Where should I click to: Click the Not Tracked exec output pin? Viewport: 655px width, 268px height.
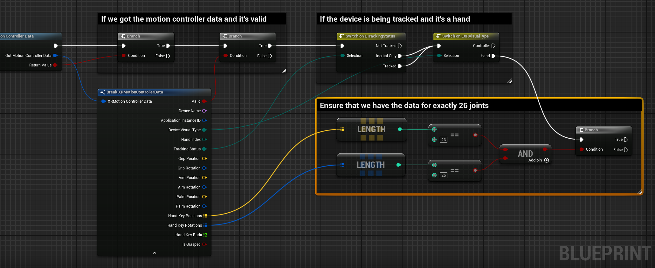pyautogui.click(x=400, y=46)
